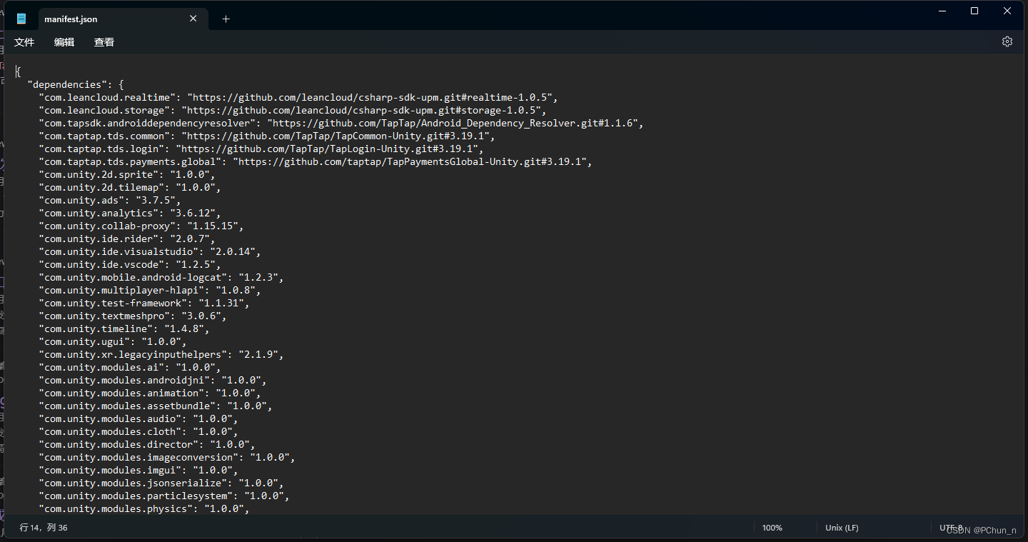Click the com.taptap.tds.payments.global line

[316, 161]
